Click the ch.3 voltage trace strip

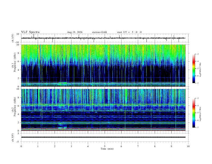pos(103,137)
